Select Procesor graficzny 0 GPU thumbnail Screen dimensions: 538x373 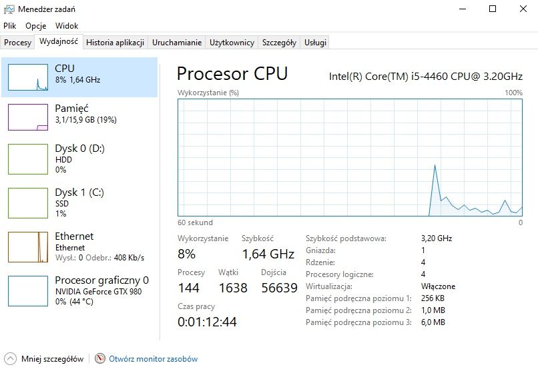click(28, 290)
